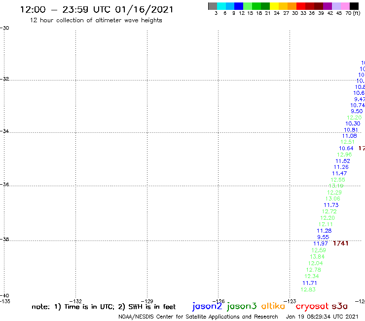Screen dimensions: 365x321
Task: Click the title '12:00 – 23:59 UTC 01/16/2021'
Action: click(x=97, y=10)
